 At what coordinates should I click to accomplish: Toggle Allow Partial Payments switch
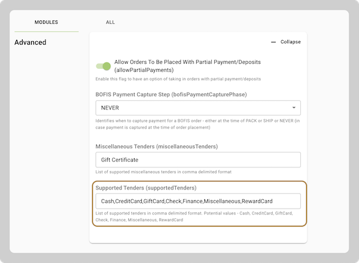[x=104, y=66]
